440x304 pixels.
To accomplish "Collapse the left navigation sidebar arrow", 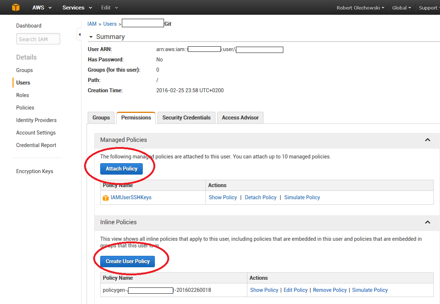I will tap(79, 35).
